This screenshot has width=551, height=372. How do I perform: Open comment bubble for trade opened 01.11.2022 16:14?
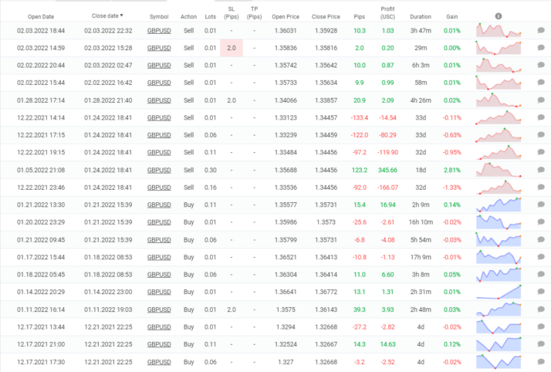tap(541, 309)
